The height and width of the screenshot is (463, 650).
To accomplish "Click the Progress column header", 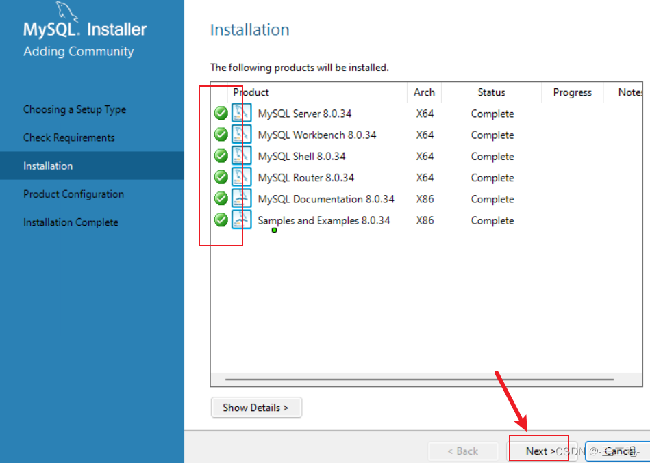I will point(572,92).
